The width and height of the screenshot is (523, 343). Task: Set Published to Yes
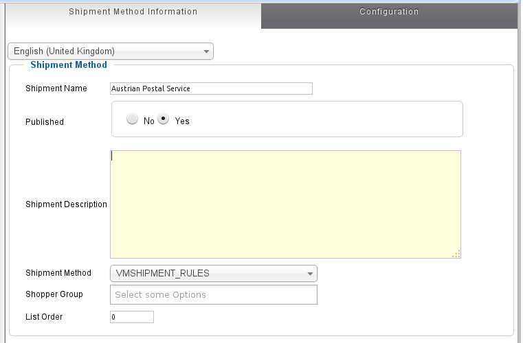click(x=164, y=119)
